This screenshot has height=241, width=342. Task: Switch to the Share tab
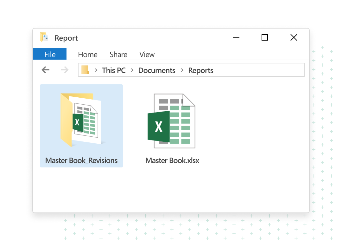pos(118,54)
